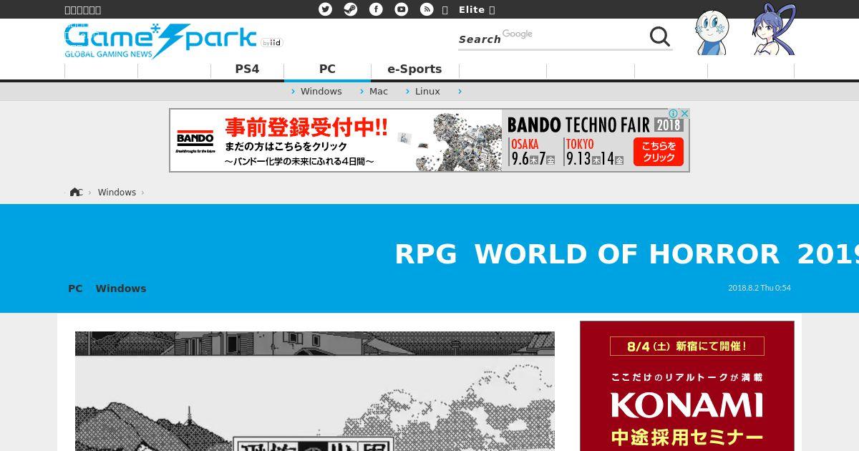The image size is (859, 451).
Task: Open the Windows sub-navigation item
Action: (x=321, y=91)
